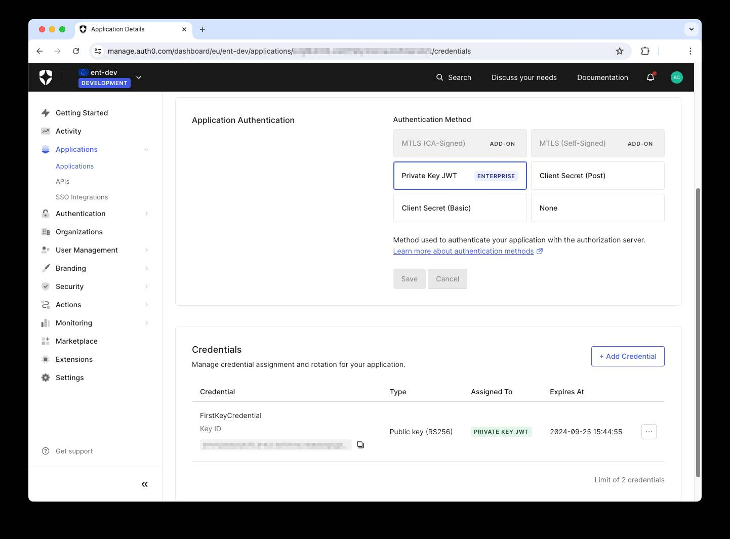730x539 pixels.
Task: Click the Activity chart icon
Action: point(46,131)
